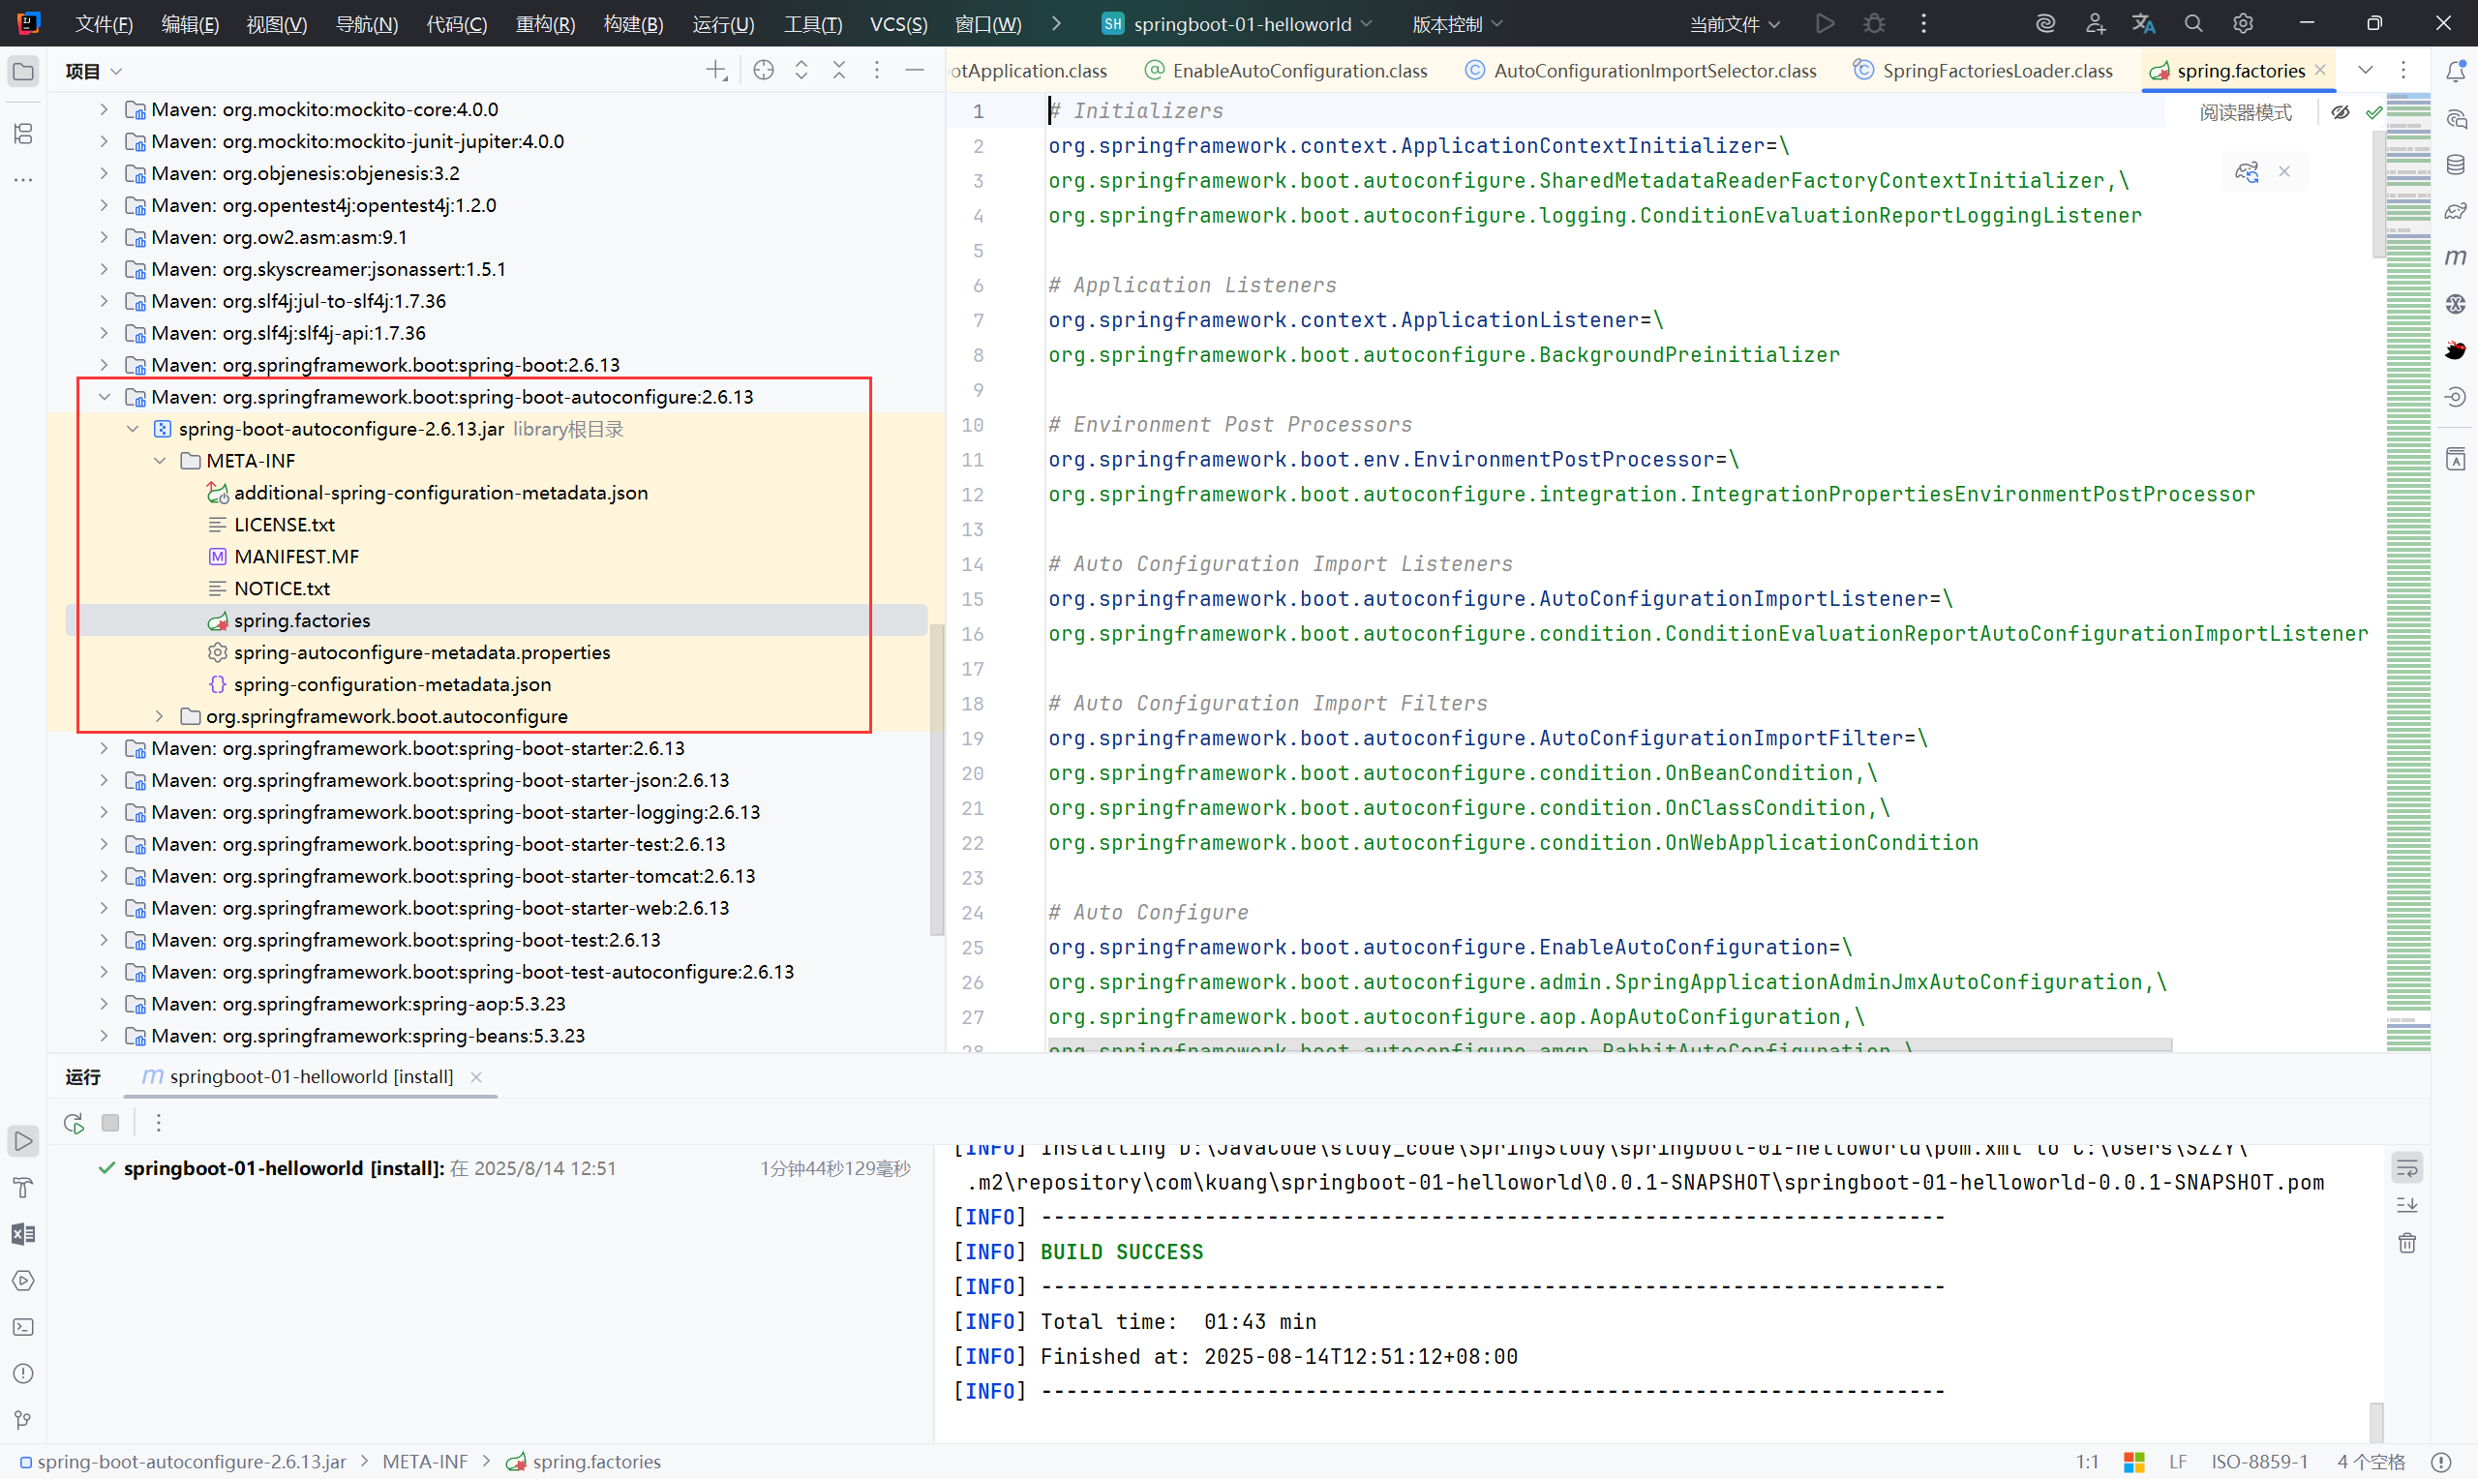Viewport: 2478px width, 1479px height.
Task: Open the 构建(B) menu
Action: pos(633,24)
